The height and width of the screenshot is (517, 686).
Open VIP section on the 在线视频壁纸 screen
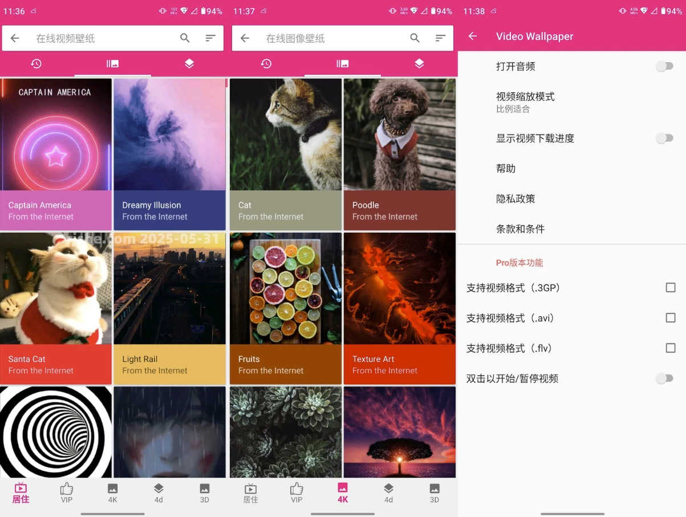click(x=67, y=493)
